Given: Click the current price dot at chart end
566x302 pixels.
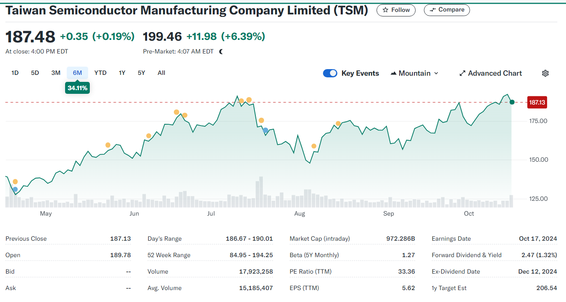Looking at the screenshot, I should click(x=512, y=102).
